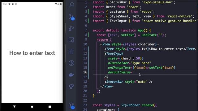
Task: Open the Live Share view
Action: (71, 86)
